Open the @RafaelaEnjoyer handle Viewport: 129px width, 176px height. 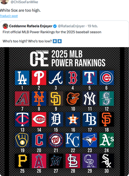(x=71, y=26)
